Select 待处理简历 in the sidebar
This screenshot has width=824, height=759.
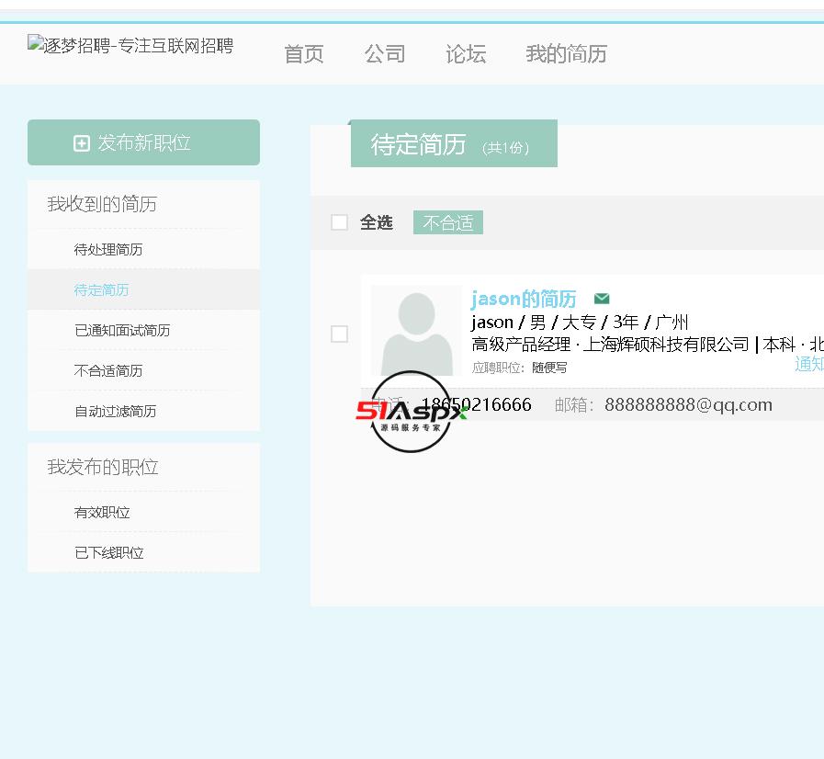tap(108, 250)
